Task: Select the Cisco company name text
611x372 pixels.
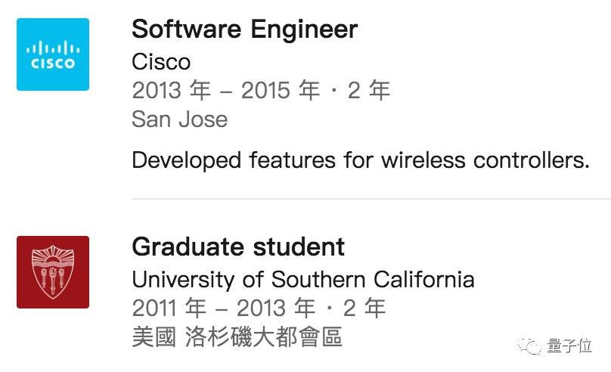Action: (161, 61)
